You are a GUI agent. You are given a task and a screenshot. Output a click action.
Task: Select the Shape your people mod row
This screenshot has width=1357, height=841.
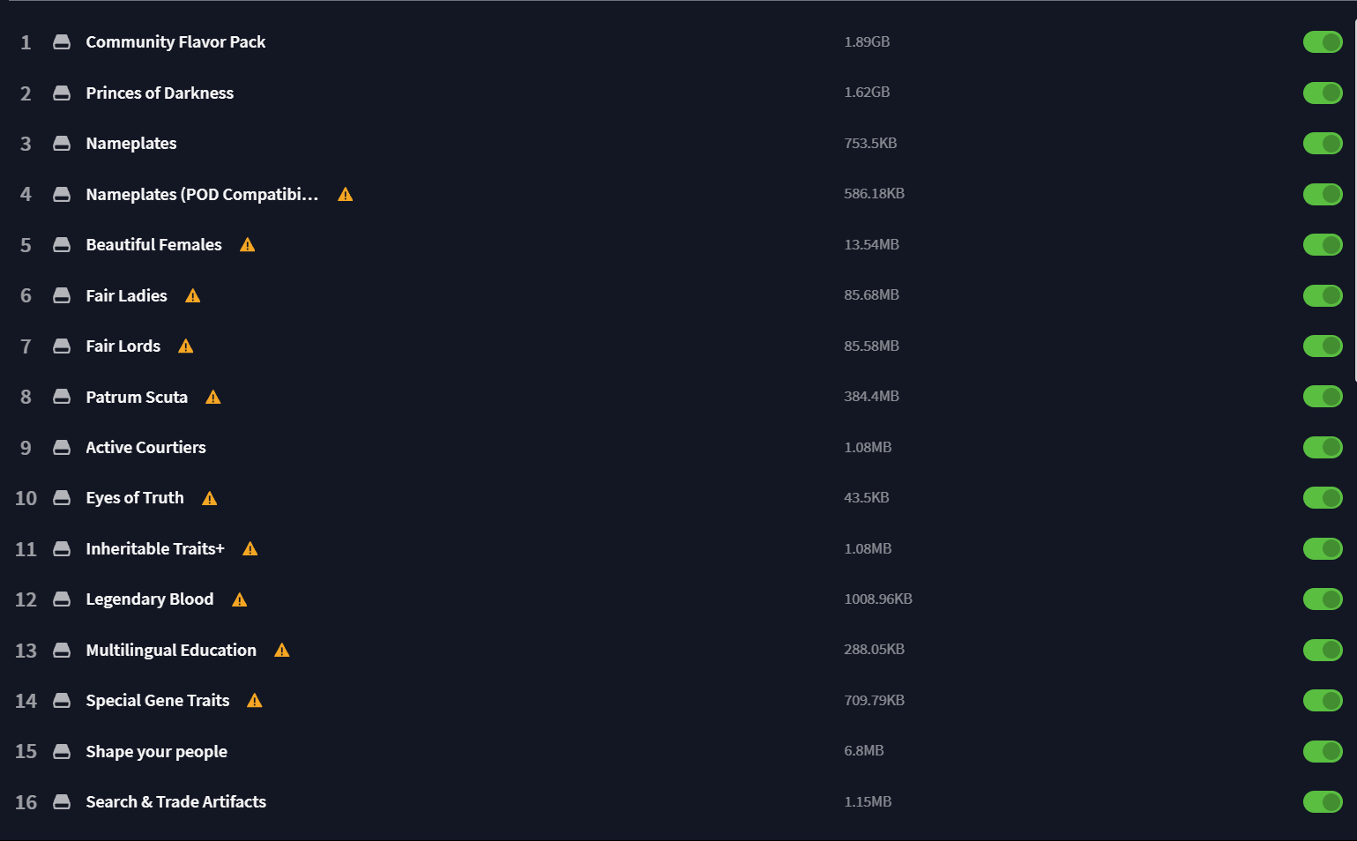[156, 751]
